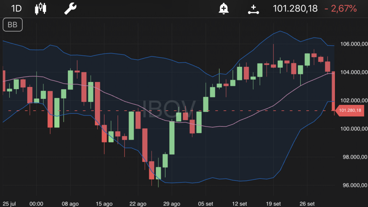Click the 96.000,00 price axis label
The image size is (368, 207).
point(355,185)
